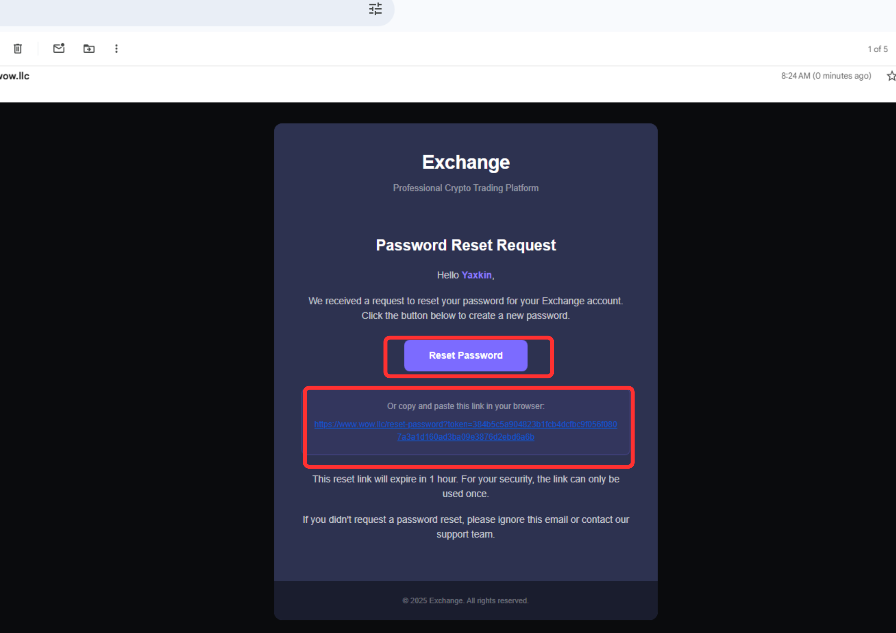Click the sender name wow.llc
Image resolution: width=896 pixels, height=633 pixels.
(14, 76)
